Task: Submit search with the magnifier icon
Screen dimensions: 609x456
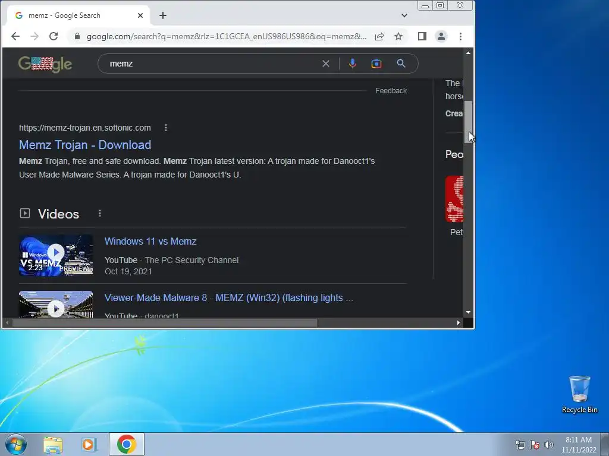Action: (x=401, y=64)
